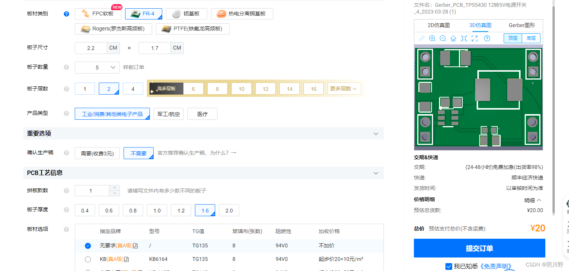Select the 高多层板 label tab
Screen dimensions: 569x271
tap(166, 89)
